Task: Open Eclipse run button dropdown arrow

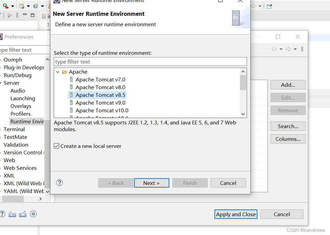Action: pyautogui.click(x=12, y=6)
